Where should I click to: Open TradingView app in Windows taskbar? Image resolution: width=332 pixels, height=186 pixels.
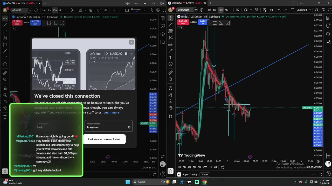click(189, 182)
